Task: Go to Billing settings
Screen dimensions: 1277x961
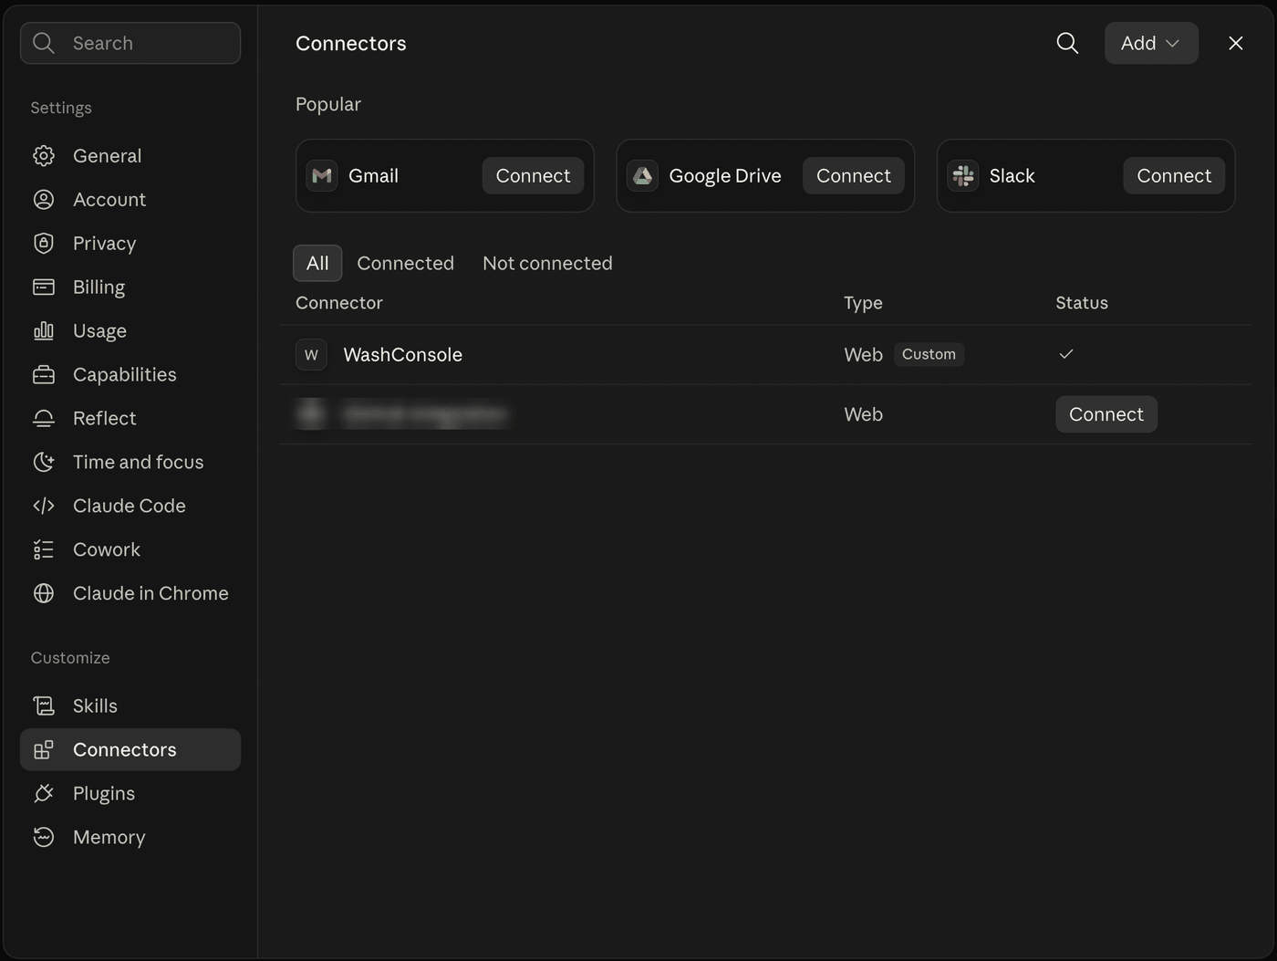Action: (130, 287)
